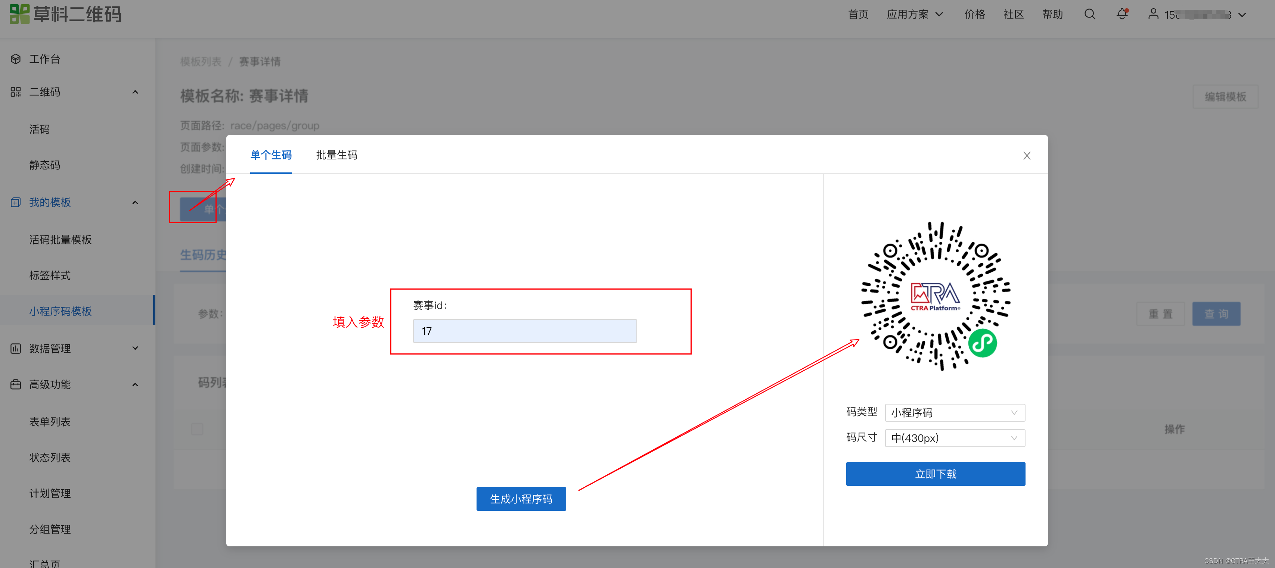Click the 编辑模板 button
Image resolution: width=1275 pixels, height=568 pixels.
pos(1225,97)
